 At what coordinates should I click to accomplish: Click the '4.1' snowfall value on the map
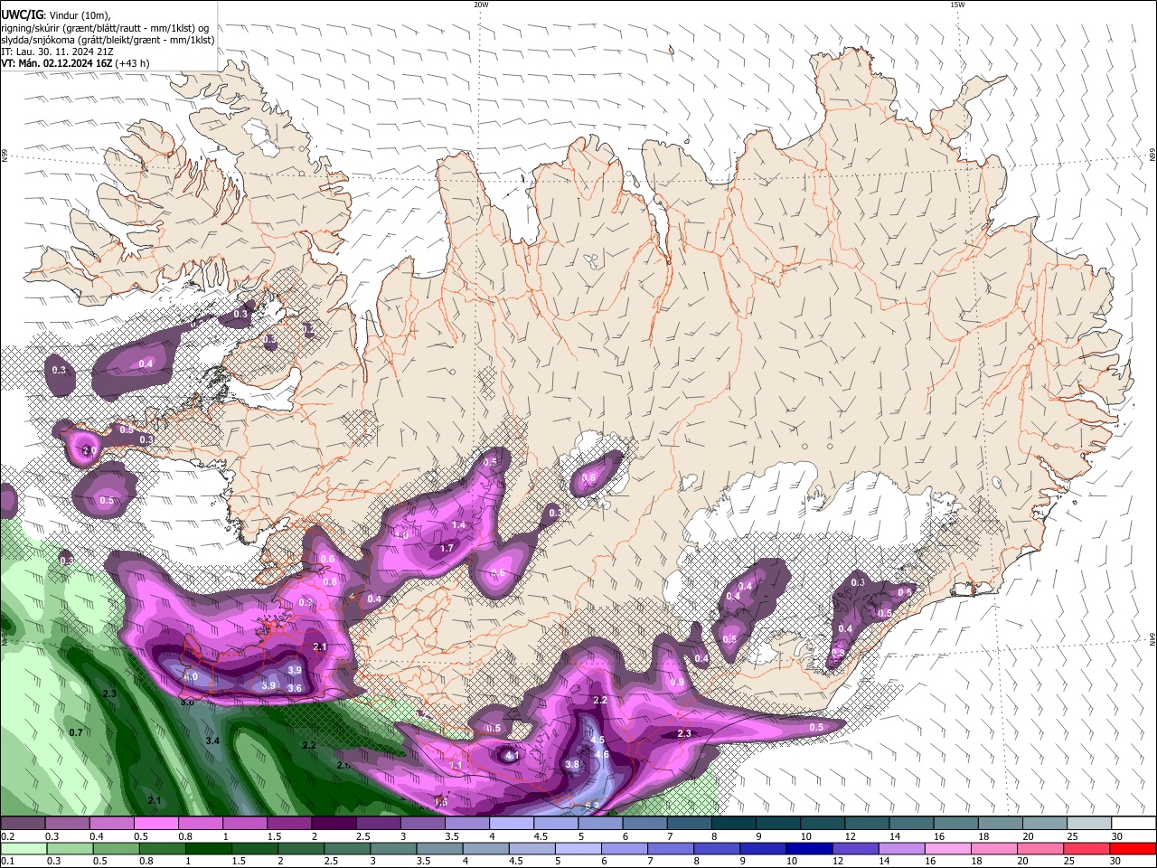pyautogui.click(x=512, y=755)
